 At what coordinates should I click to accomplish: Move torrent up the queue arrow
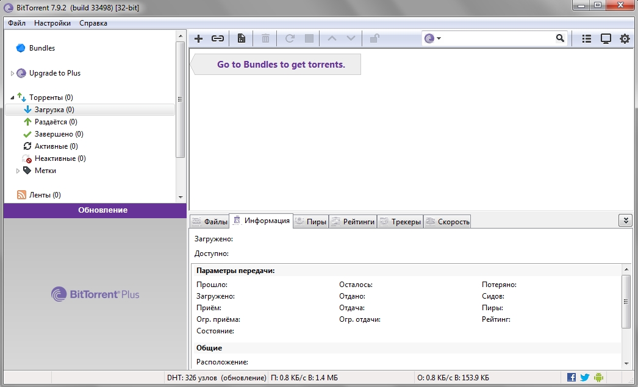[332, 38]
